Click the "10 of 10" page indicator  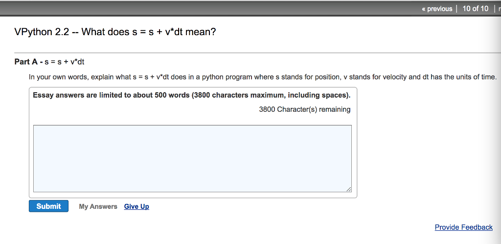pyautogui.click(x=476, y=9)
